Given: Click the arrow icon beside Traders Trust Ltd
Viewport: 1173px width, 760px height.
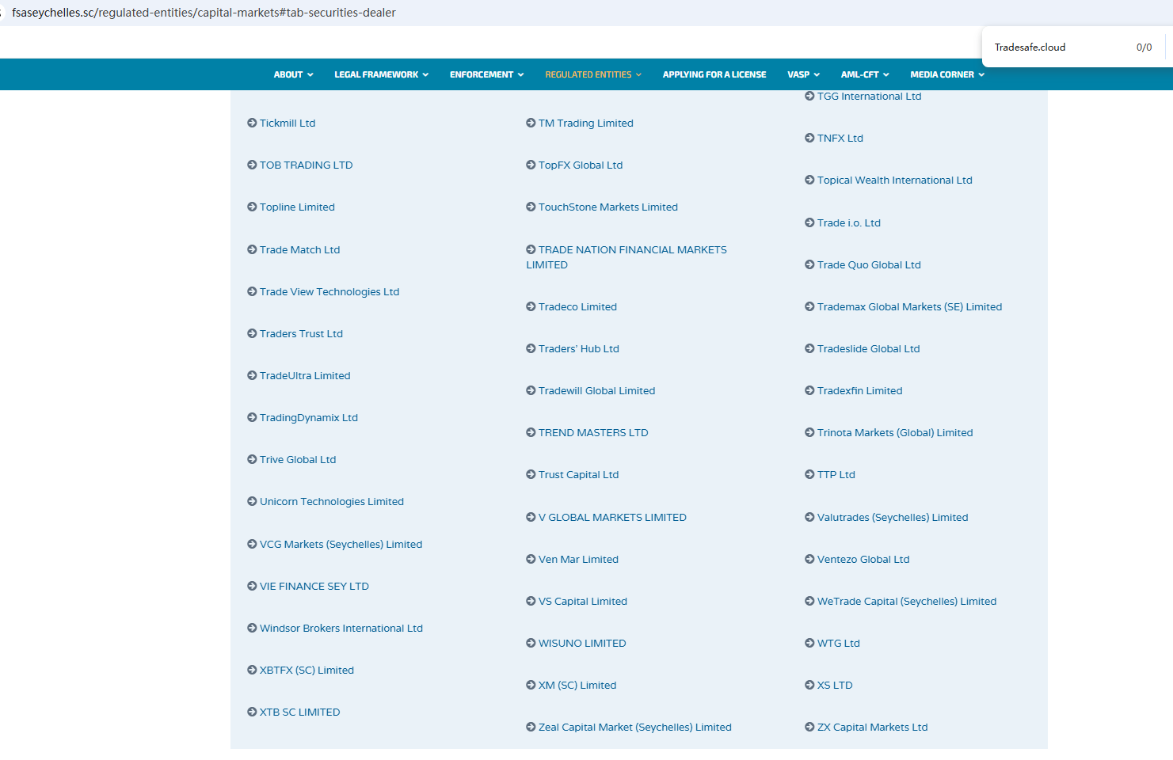Looking at the screenshot, I should pos(252,333).
